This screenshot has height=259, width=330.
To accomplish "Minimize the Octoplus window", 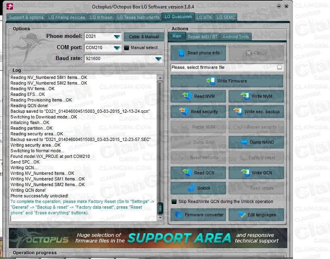I will click(x=279, y=6).
